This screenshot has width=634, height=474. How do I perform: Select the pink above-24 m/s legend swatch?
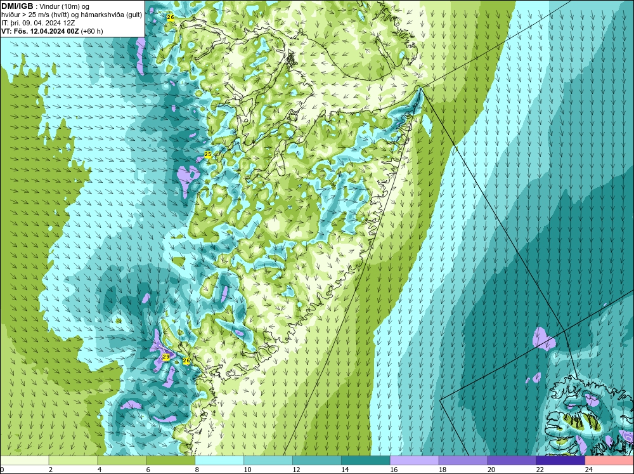609,461
